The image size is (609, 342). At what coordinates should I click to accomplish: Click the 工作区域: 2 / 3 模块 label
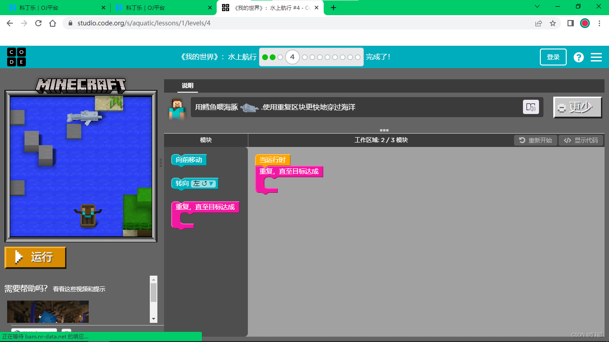(x=381, y=140)
